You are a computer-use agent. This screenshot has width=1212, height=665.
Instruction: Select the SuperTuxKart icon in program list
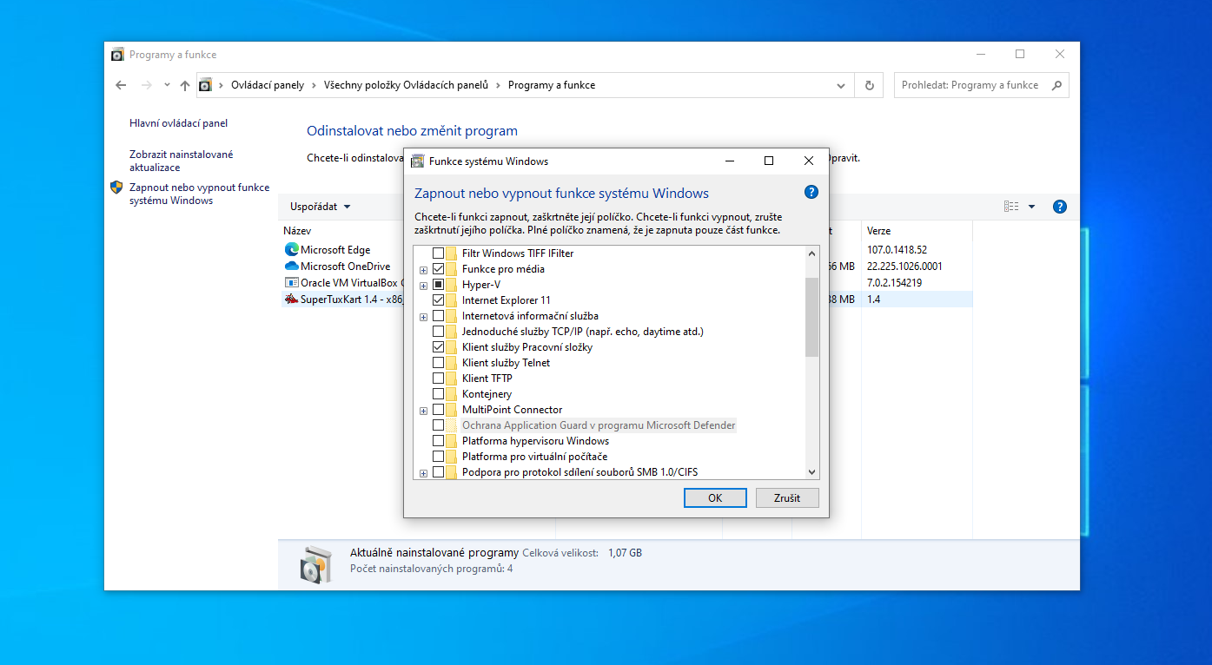click(x=291, y=300)
